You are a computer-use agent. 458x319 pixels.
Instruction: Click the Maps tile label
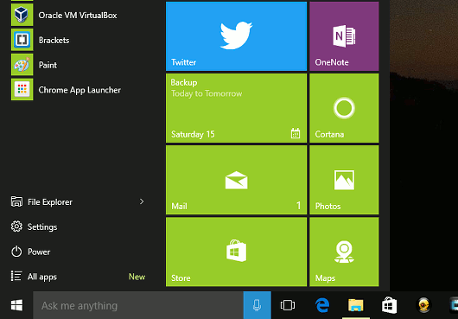point(326,278)
